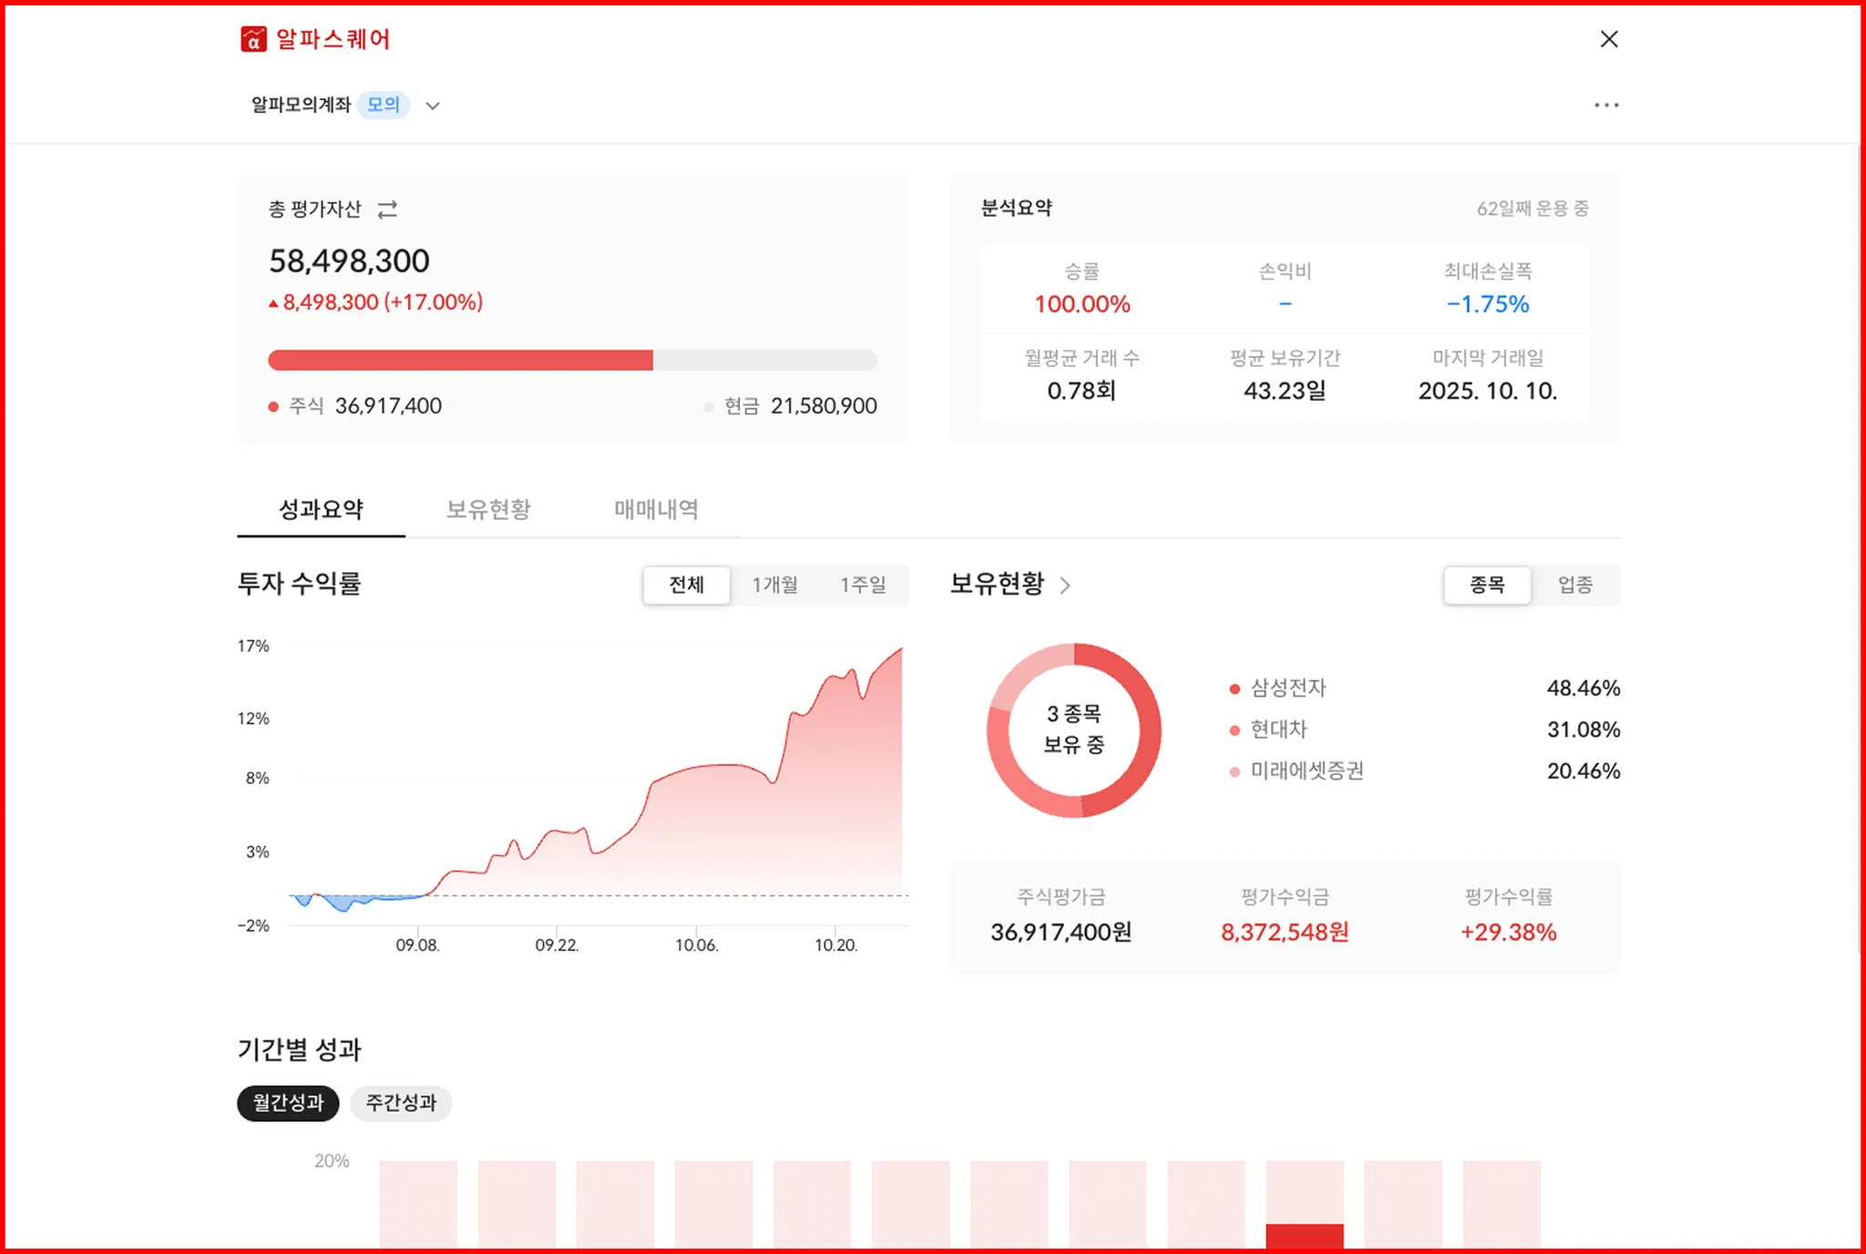Viewport: 1866px width, 1254px height.
Task: Click the highlighted red monthly performance bar
Action: tap(1304, 1236)
